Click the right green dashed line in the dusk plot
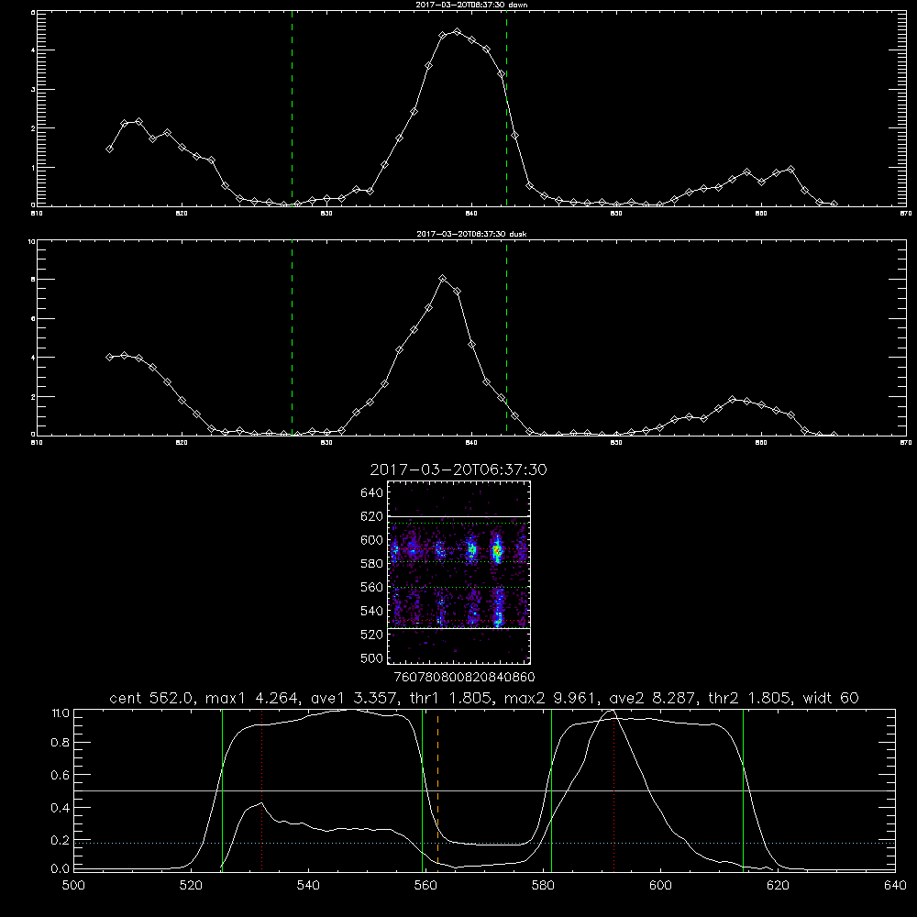The height and width of the screenshot is (917, 917). tap(507, 338)
